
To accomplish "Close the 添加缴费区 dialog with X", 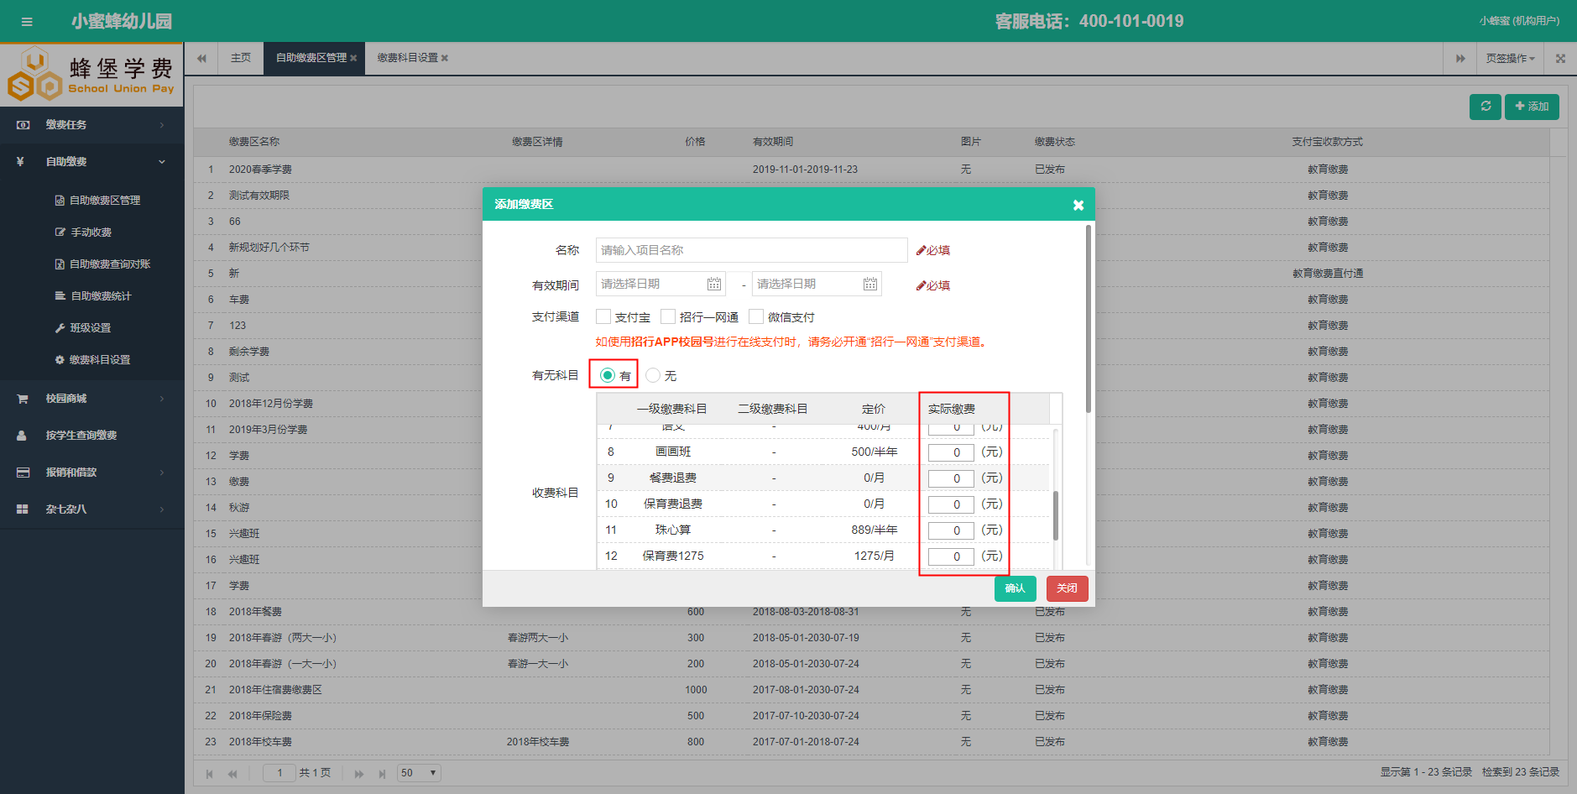I will 1078,205.
